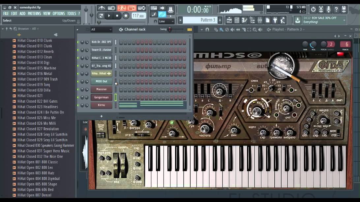Select the Kirnu channel button
360x202 pixels.
click(x=101, y=105)
